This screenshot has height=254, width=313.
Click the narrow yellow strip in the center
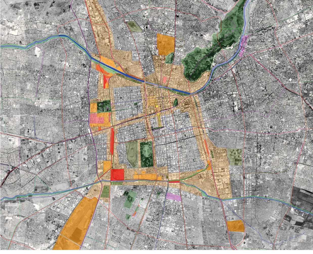click(159, 118)
